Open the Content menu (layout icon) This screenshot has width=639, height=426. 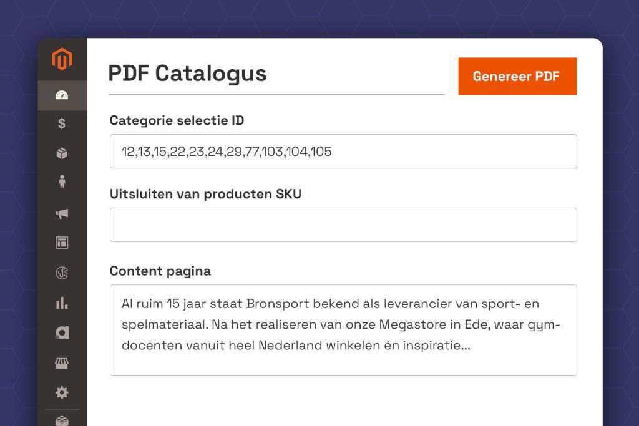(62, 243)
